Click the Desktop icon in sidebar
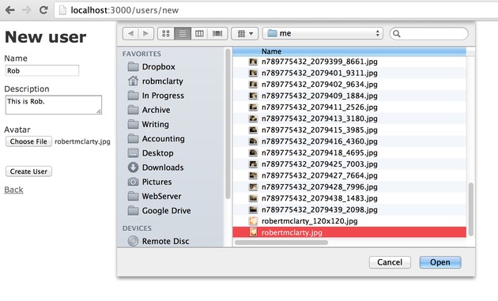The width and height of the screenshot is (498, 301). (x=133, y=153)
